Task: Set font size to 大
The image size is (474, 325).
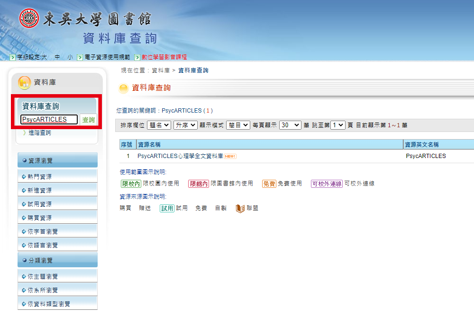Action: pos(44,57)
